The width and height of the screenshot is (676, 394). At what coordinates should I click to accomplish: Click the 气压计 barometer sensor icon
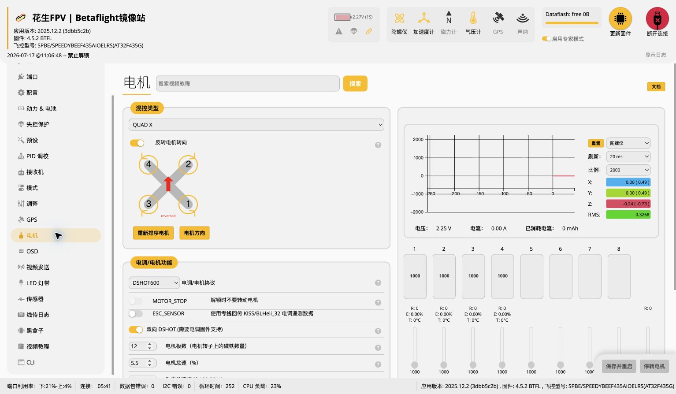[x=473, y=18]
